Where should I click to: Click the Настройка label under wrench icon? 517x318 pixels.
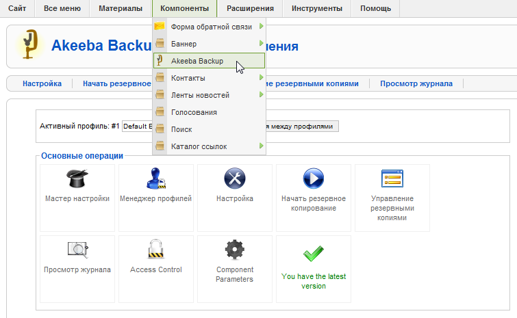tap(235, 198)
